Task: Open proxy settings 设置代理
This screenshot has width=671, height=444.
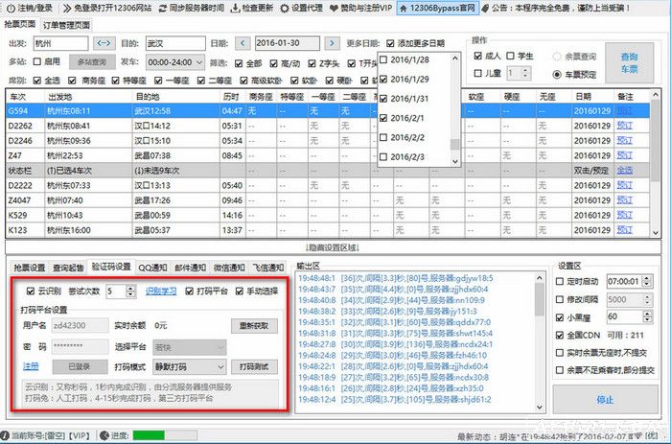Action: (x=301, y=8)
